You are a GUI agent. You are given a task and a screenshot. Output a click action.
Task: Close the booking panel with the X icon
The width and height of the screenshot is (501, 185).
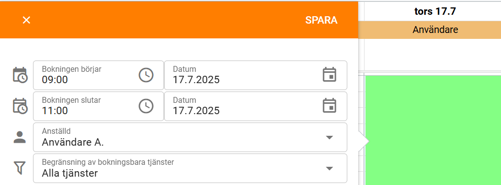pos(26,20)
